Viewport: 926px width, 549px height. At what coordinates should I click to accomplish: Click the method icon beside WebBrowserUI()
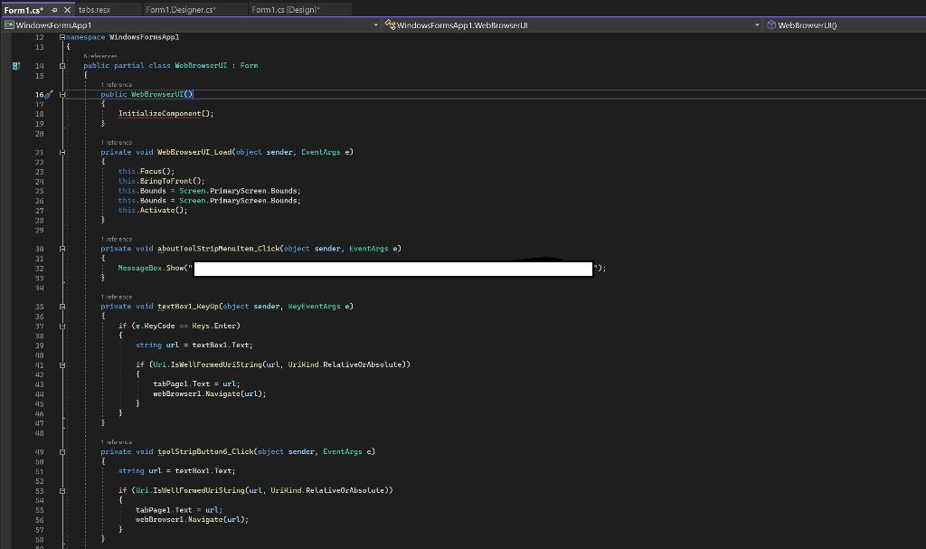pos(770,24)
